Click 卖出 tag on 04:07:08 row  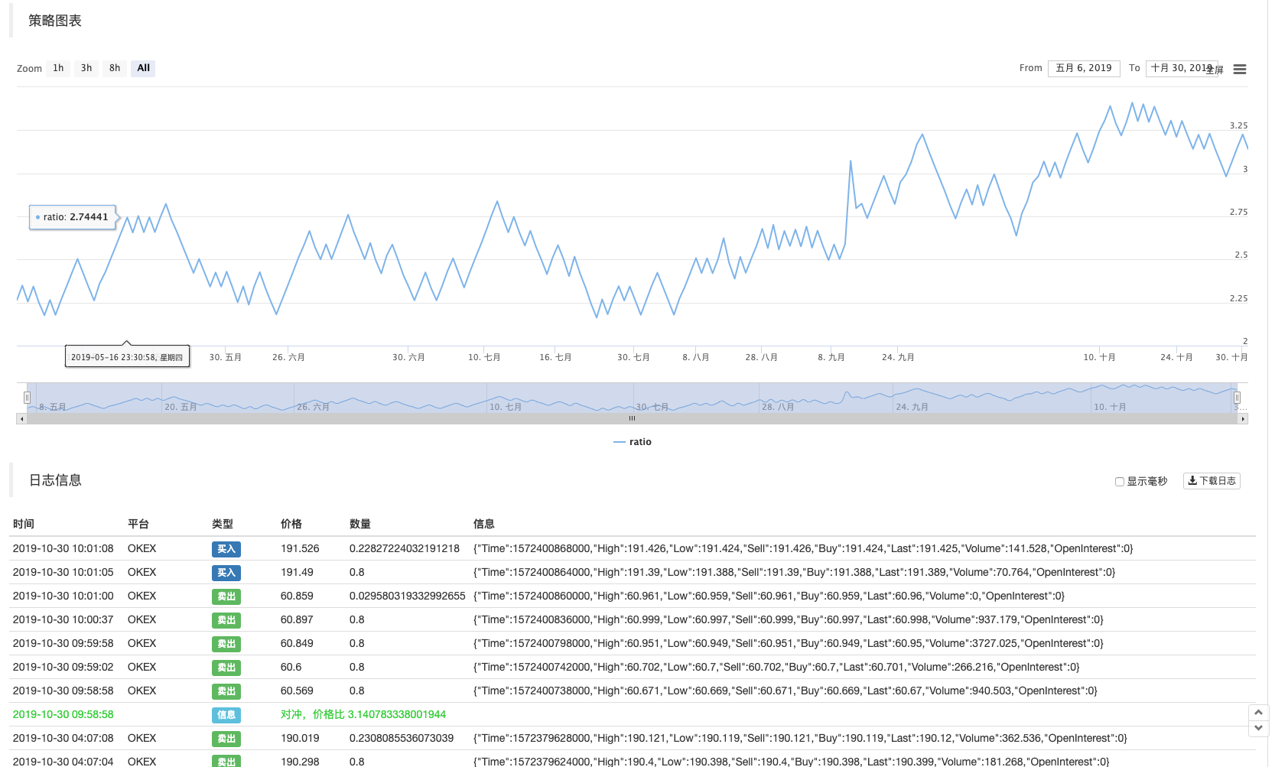(x=226, y=739)
